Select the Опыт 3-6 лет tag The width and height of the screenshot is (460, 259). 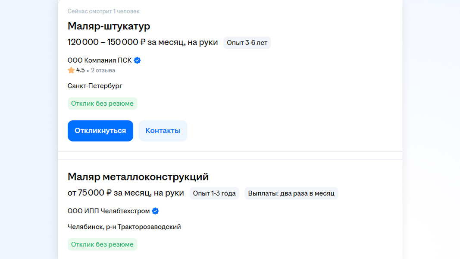(247, 43)
